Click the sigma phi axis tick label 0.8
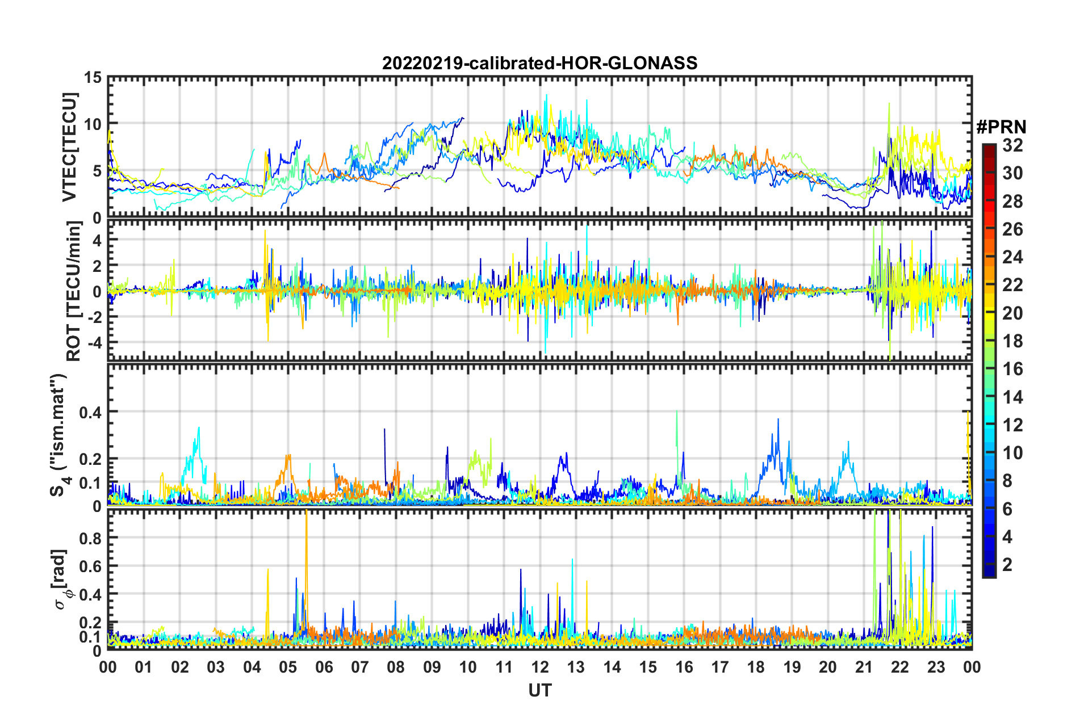 [90, 538]
